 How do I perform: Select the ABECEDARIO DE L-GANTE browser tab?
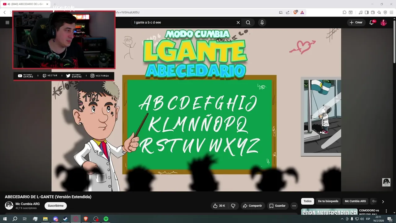point(26,4)
